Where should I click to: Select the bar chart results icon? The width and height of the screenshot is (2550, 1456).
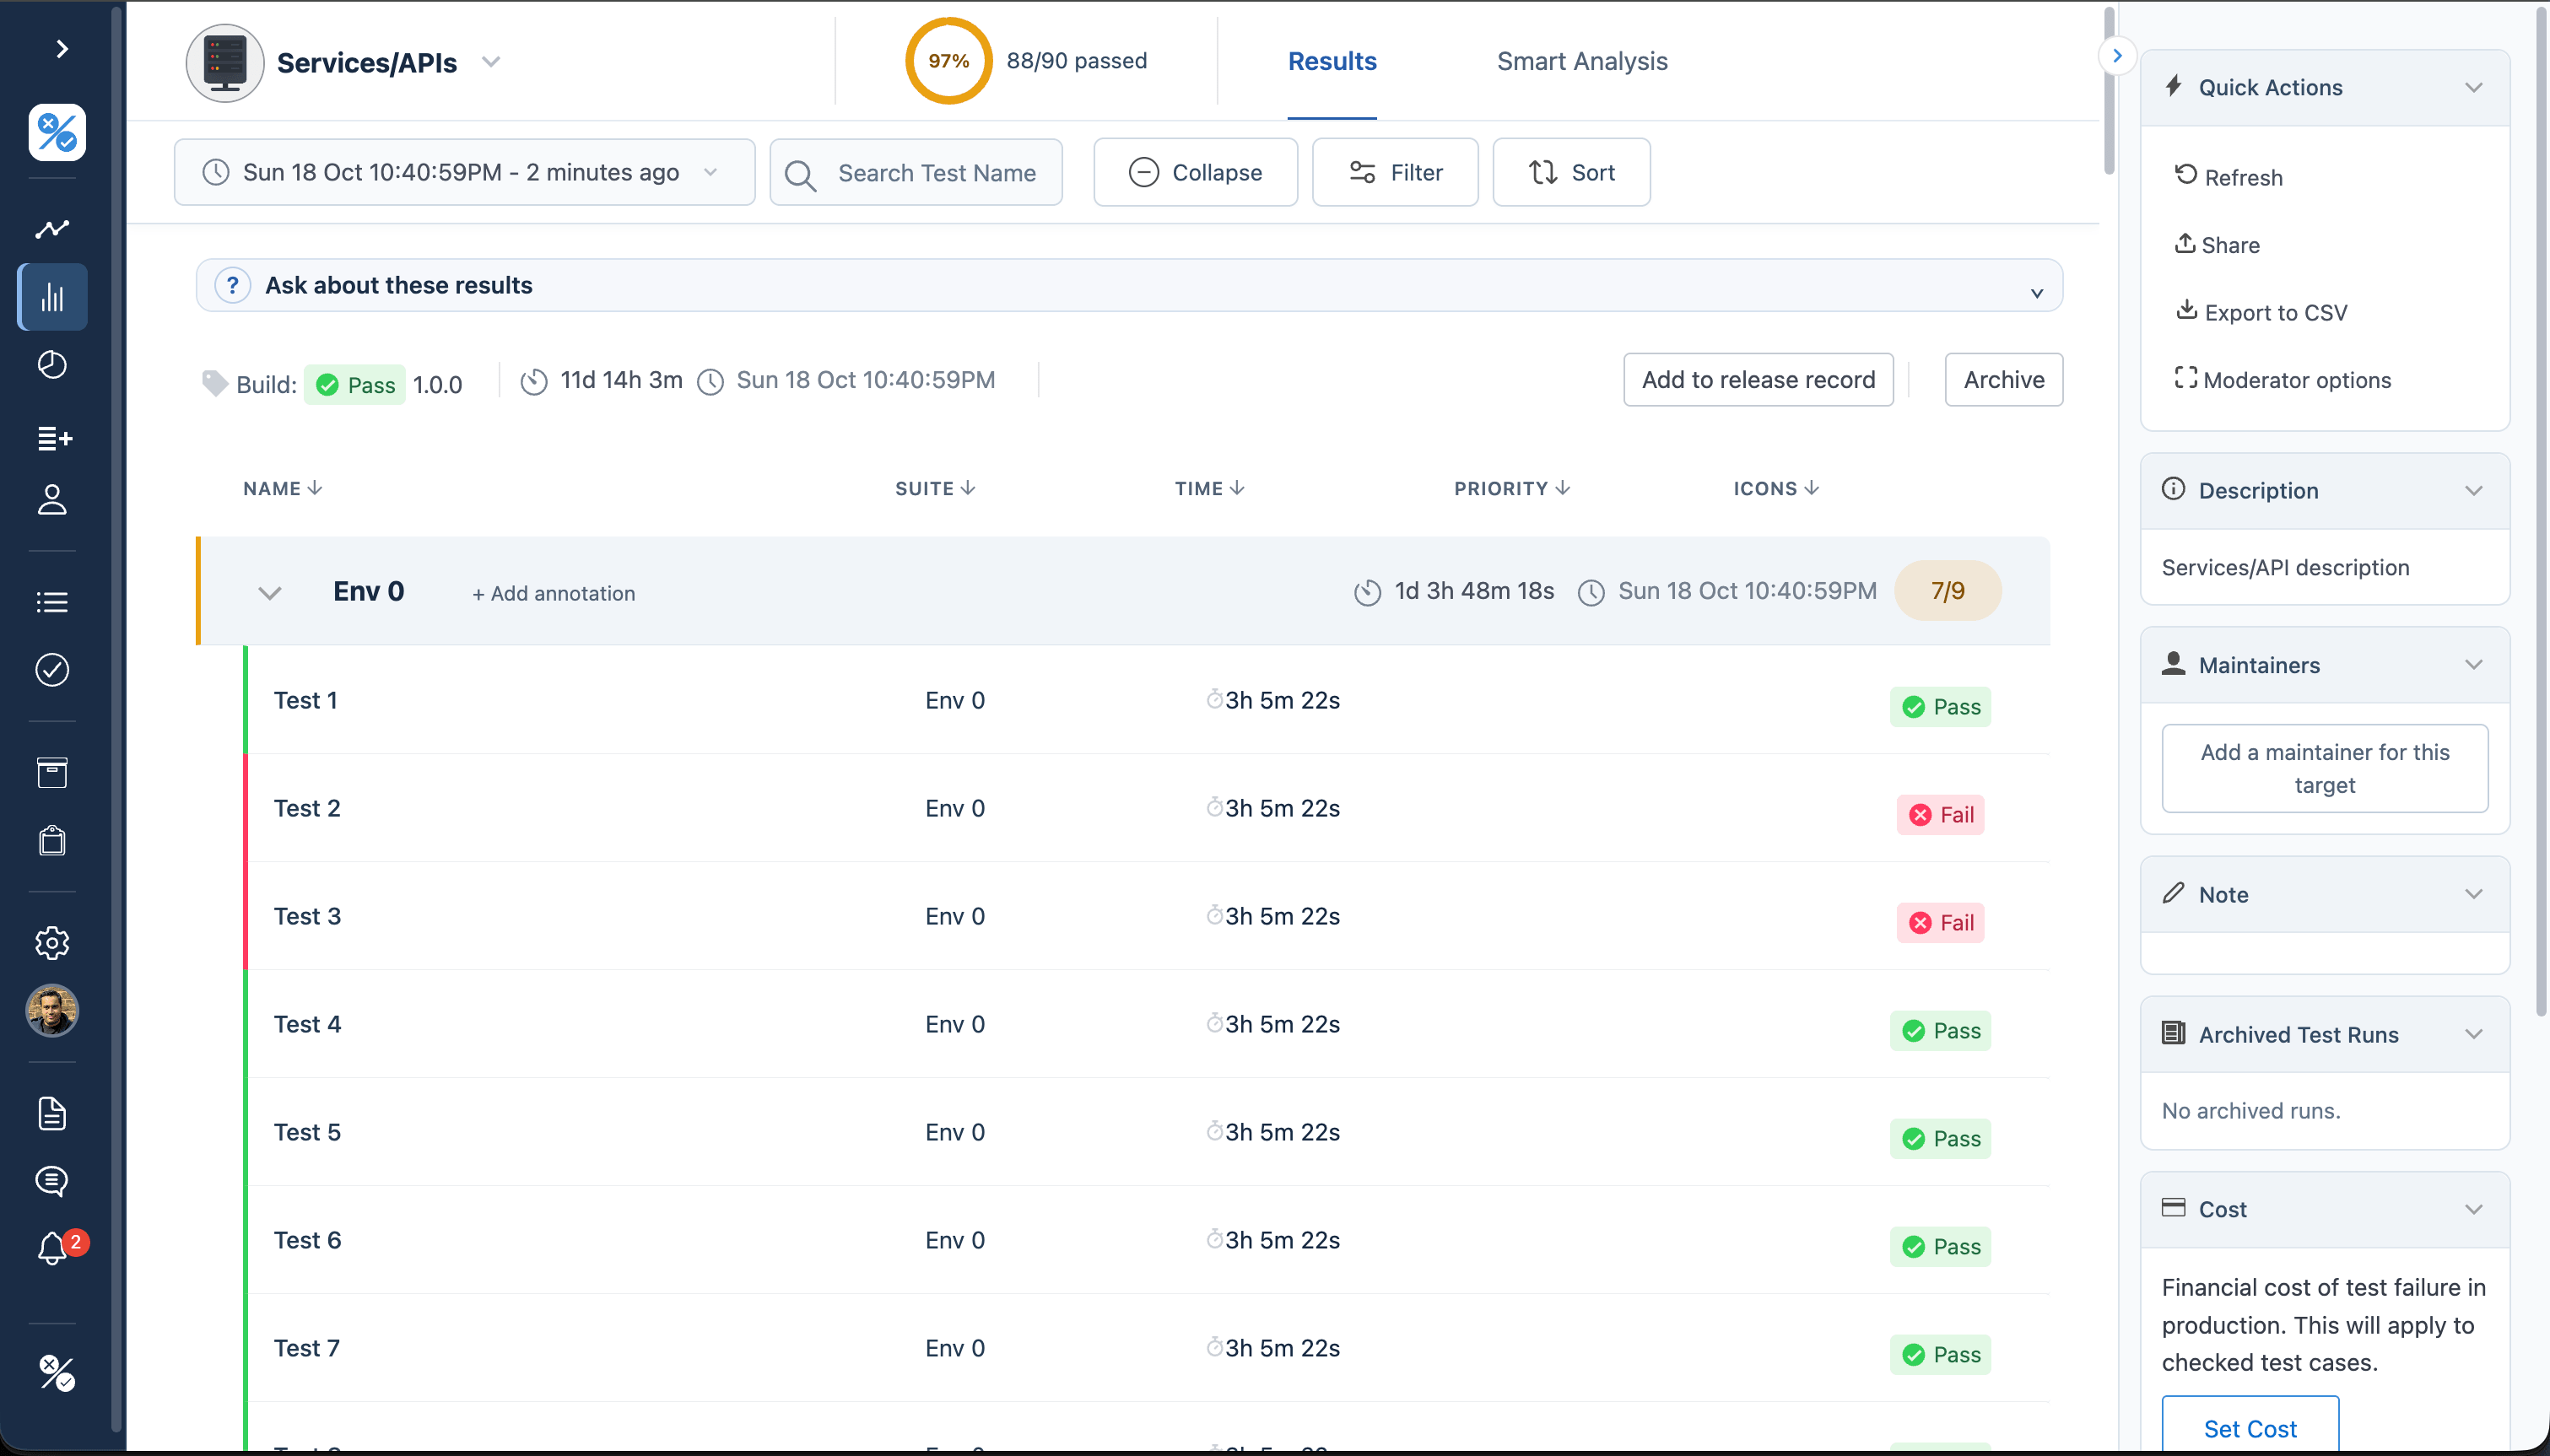click(52, 297)
